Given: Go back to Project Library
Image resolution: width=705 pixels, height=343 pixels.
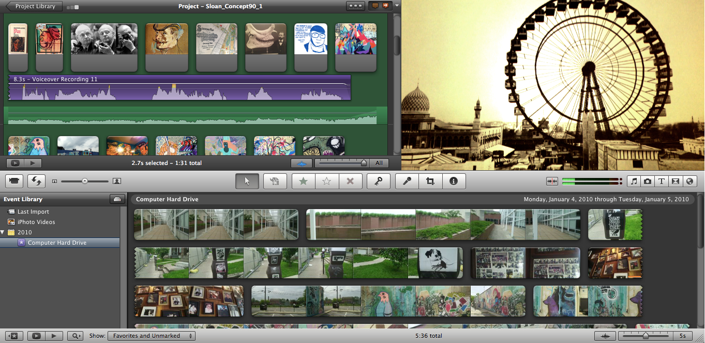Looking at the screenshot, I should pos(34,7).
